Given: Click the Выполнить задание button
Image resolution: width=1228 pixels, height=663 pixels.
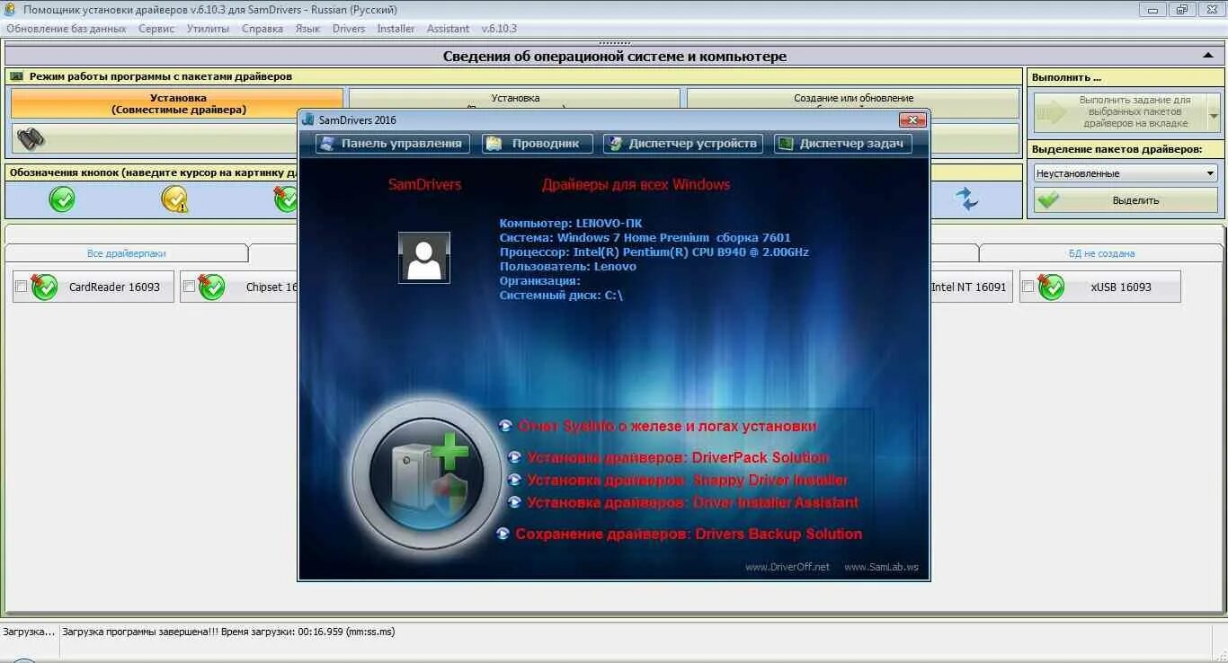Looking at the screenshot, I should [1120, 112].
